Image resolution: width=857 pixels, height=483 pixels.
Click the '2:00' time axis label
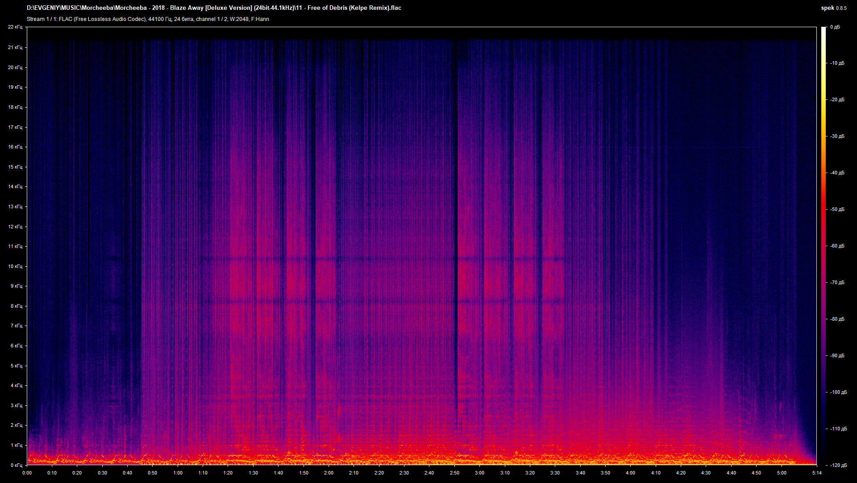tap(329, 473)
